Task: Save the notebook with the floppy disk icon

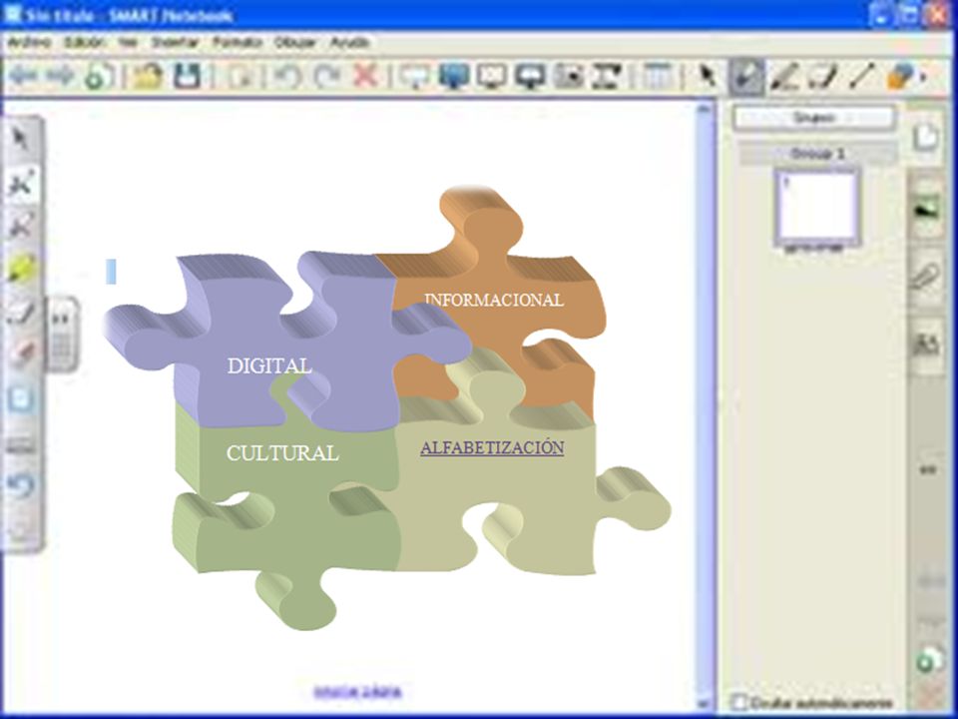Action: 187,77
